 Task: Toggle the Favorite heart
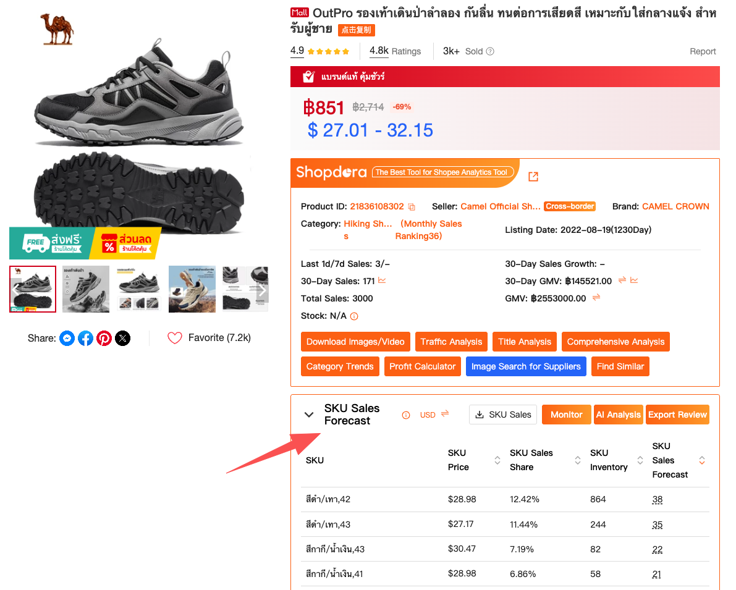[x=175, y=338]
